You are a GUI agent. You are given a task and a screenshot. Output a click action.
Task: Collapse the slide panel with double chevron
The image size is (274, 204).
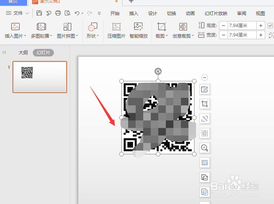pos(5,52)
